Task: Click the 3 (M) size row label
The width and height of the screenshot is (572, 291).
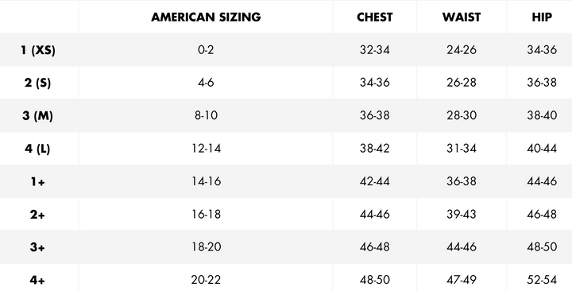Action: pos(37,116)
